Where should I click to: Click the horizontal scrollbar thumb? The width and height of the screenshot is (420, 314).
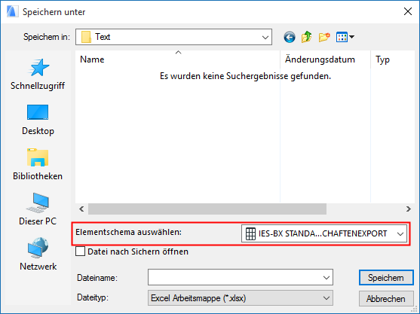207,209
